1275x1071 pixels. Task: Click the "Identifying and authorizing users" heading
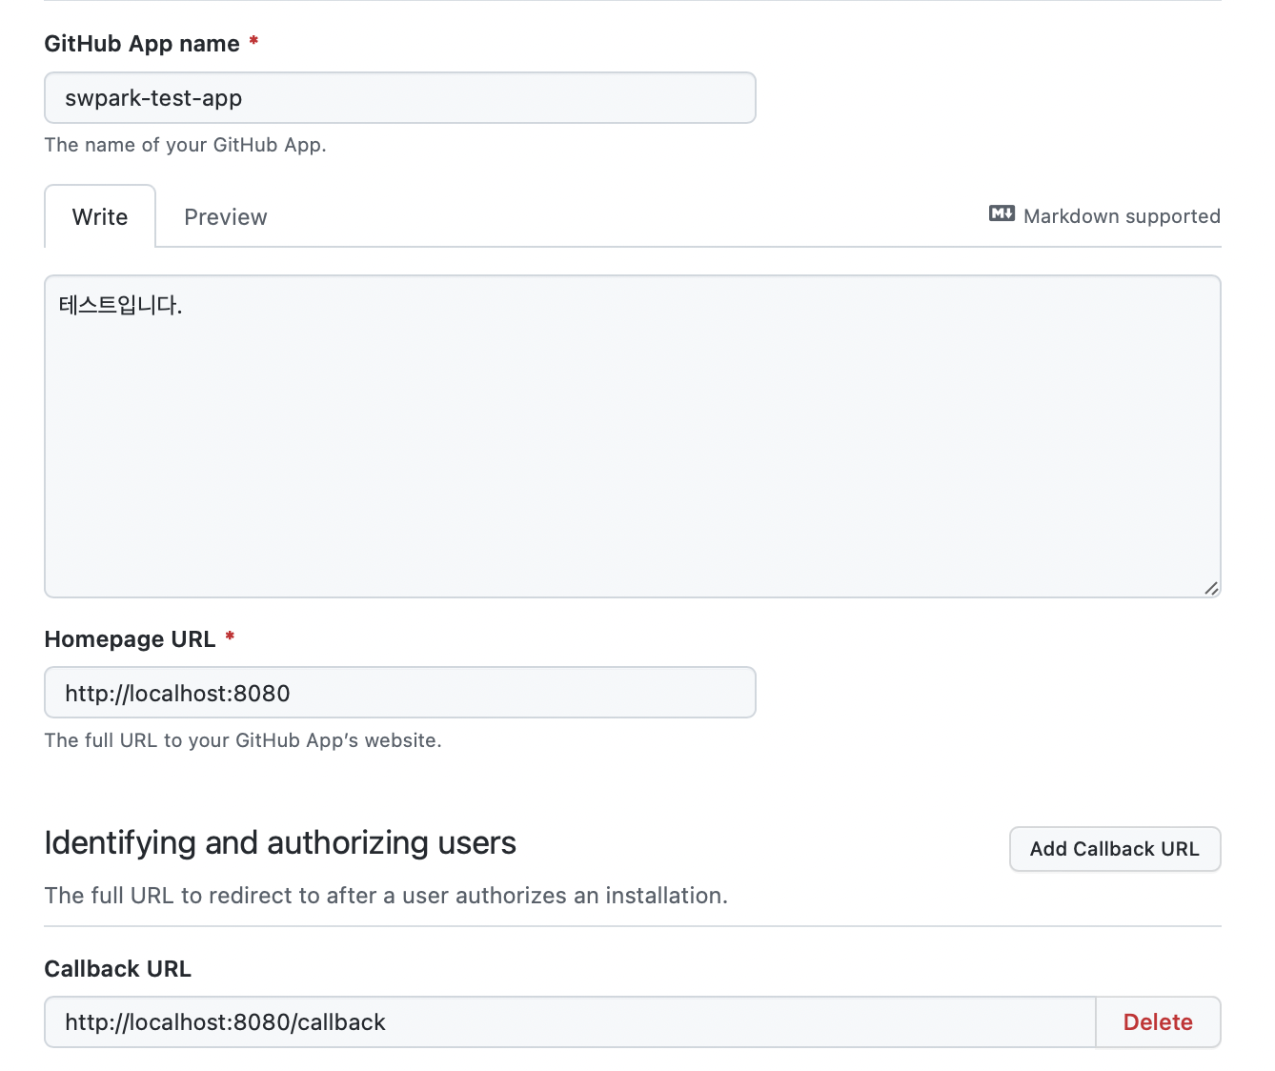280,842
